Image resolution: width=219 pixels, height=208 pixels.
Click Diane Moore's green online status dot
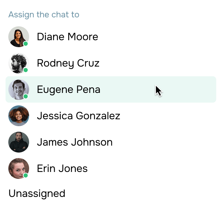(x=26, y=44)
